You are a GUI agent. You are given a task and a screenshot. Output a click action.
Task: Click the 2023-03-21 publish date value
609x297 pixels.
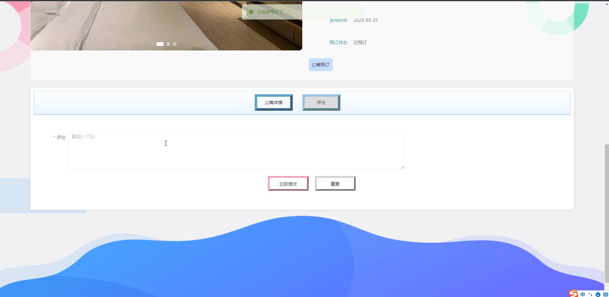point(366,20)
